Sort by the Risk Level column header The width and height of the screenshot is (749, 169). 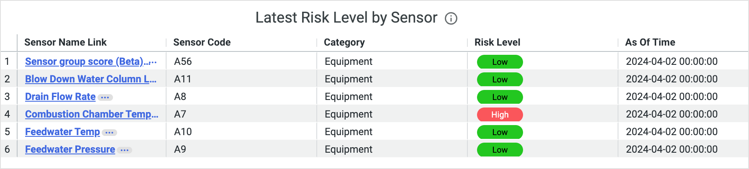tap(497, 42)
